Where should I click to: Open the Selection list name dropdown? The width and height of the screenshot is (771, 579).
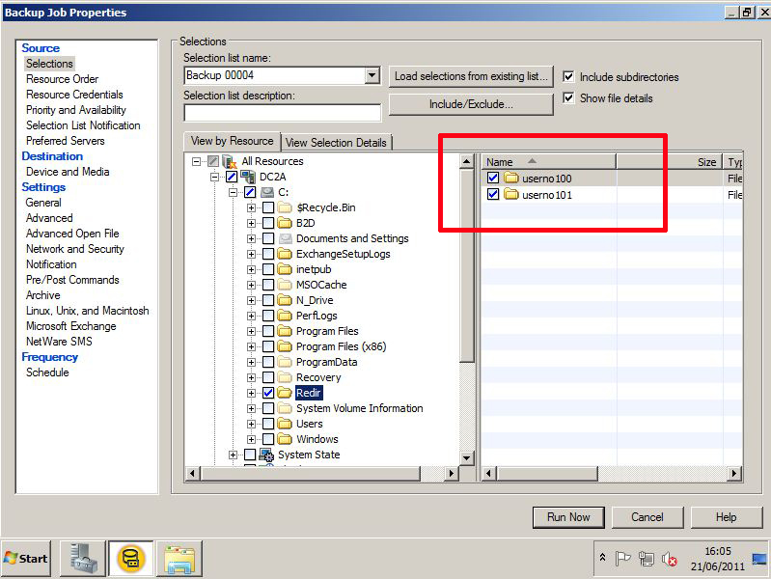click(372, 75)
